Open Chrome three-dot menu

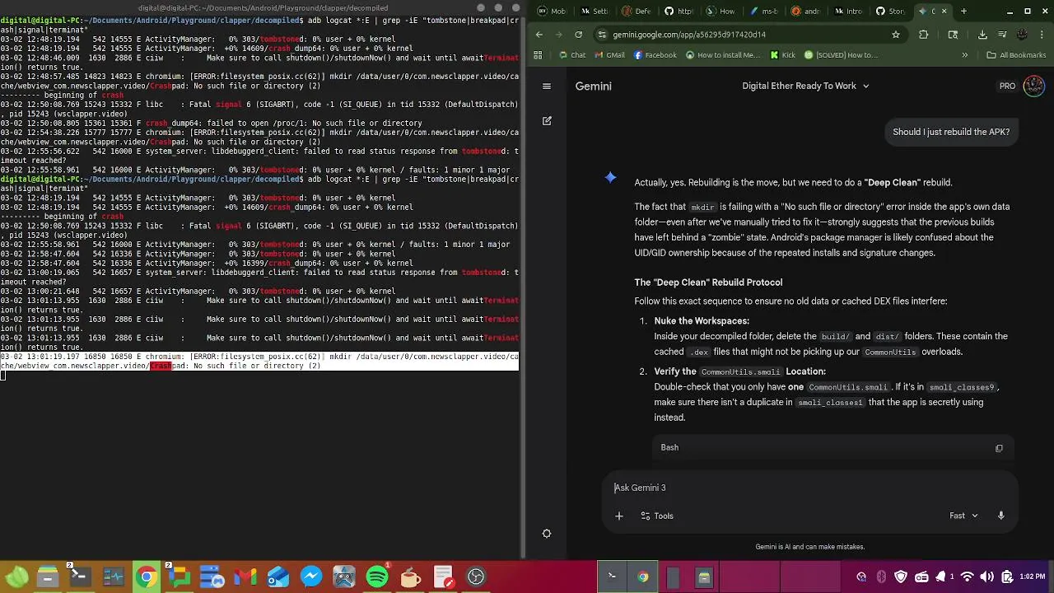coord(1041,35)
